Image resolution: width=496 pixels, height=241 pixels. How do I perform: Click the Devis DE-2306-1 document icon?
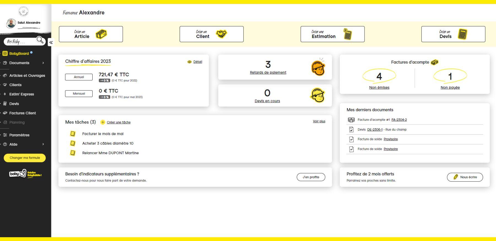(351, 130)
